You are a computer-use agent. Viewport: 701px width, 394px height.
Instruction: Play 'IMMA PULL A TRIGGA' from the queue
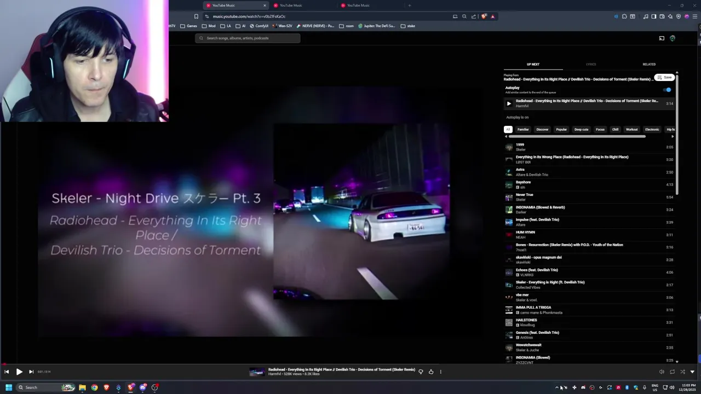[x=589, y=310]
